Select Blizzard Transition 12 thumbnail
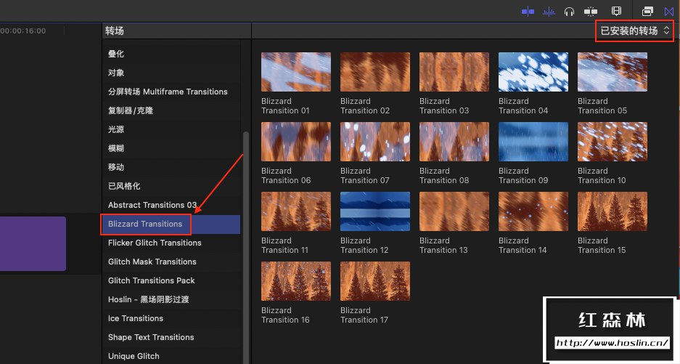Screen dimensions: 680x364 pyautogui.click(x=375, y=211)
